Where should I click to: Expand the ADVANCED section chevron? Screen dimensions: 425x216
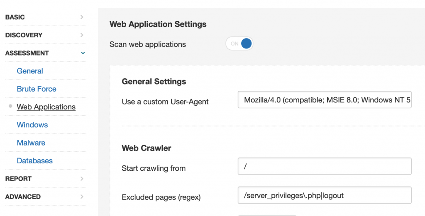[82, 197]
